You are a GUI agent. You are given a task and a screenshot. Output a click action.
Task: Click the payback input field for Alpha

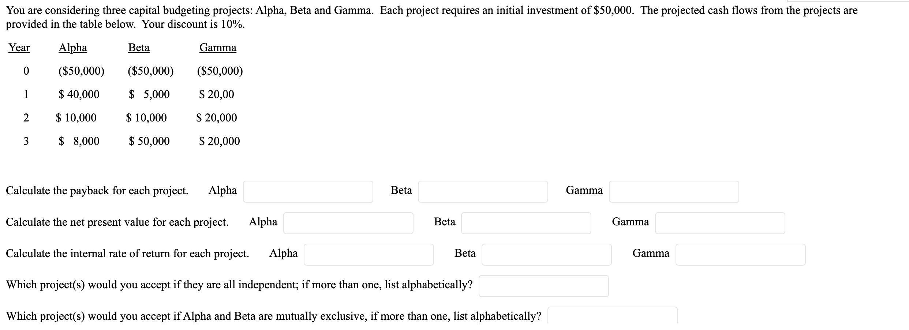308,191
